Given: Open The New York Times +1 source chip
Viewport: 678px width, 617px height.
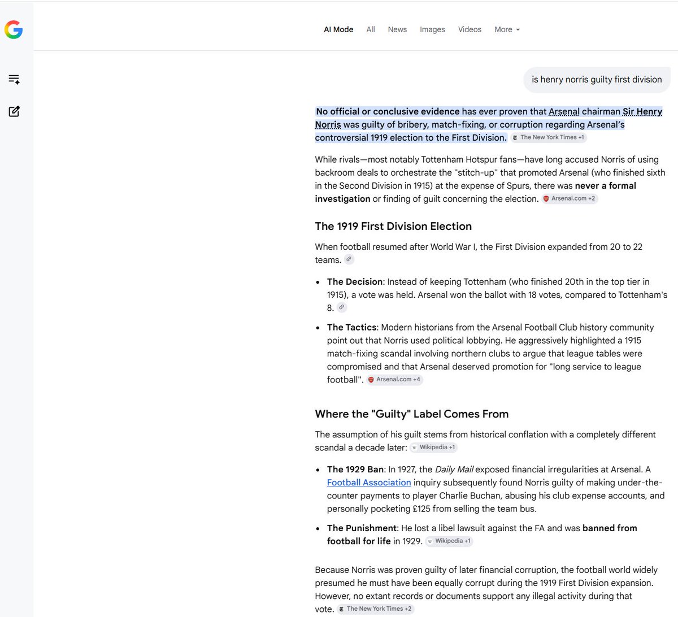Looking at the screenshot, I should click(549, 137).
